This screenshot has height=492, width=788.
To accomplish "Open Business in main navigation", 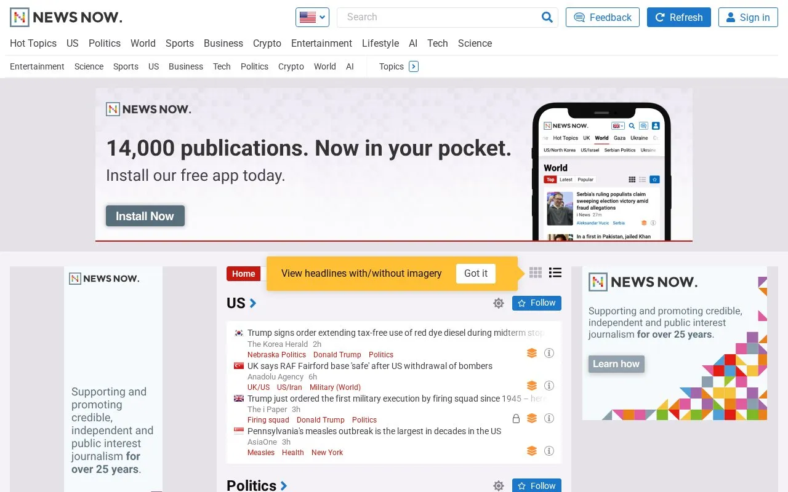I will [223, 43].
